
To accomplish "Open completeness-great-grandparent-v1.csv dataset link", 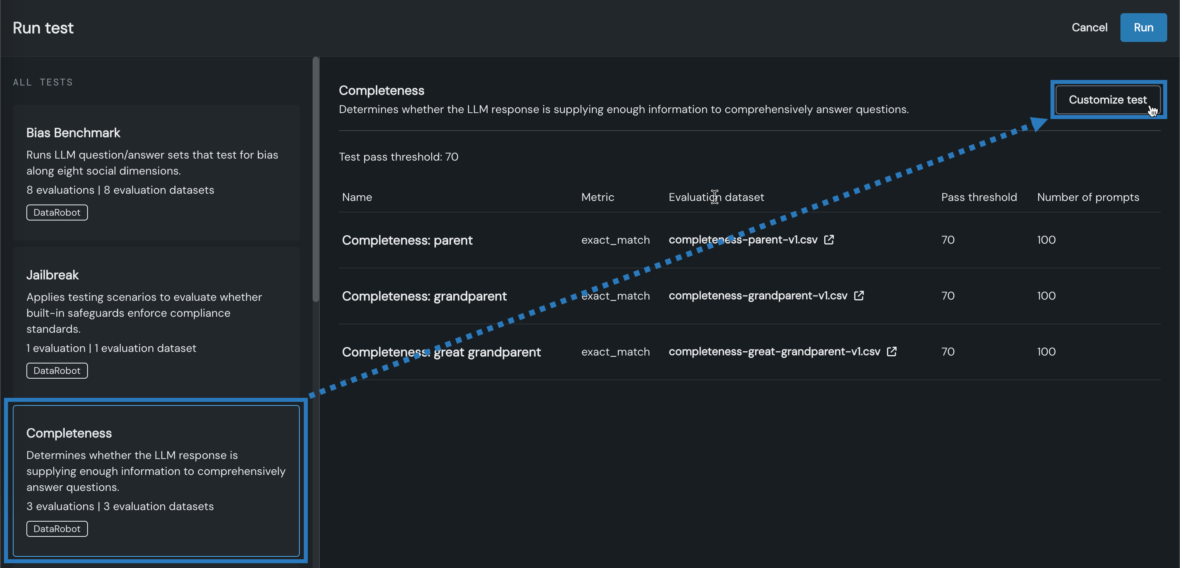I will point(774,352).
